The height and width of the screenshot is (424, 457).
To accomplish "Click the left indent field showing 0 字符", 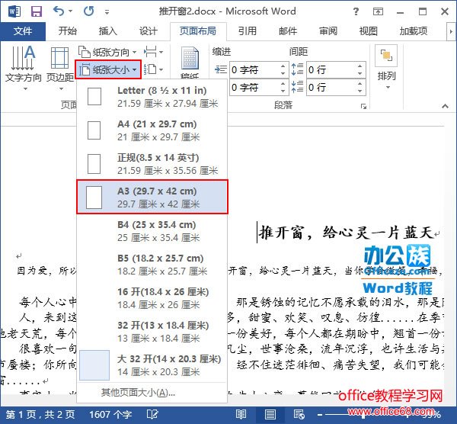I will tap(254, 69).
